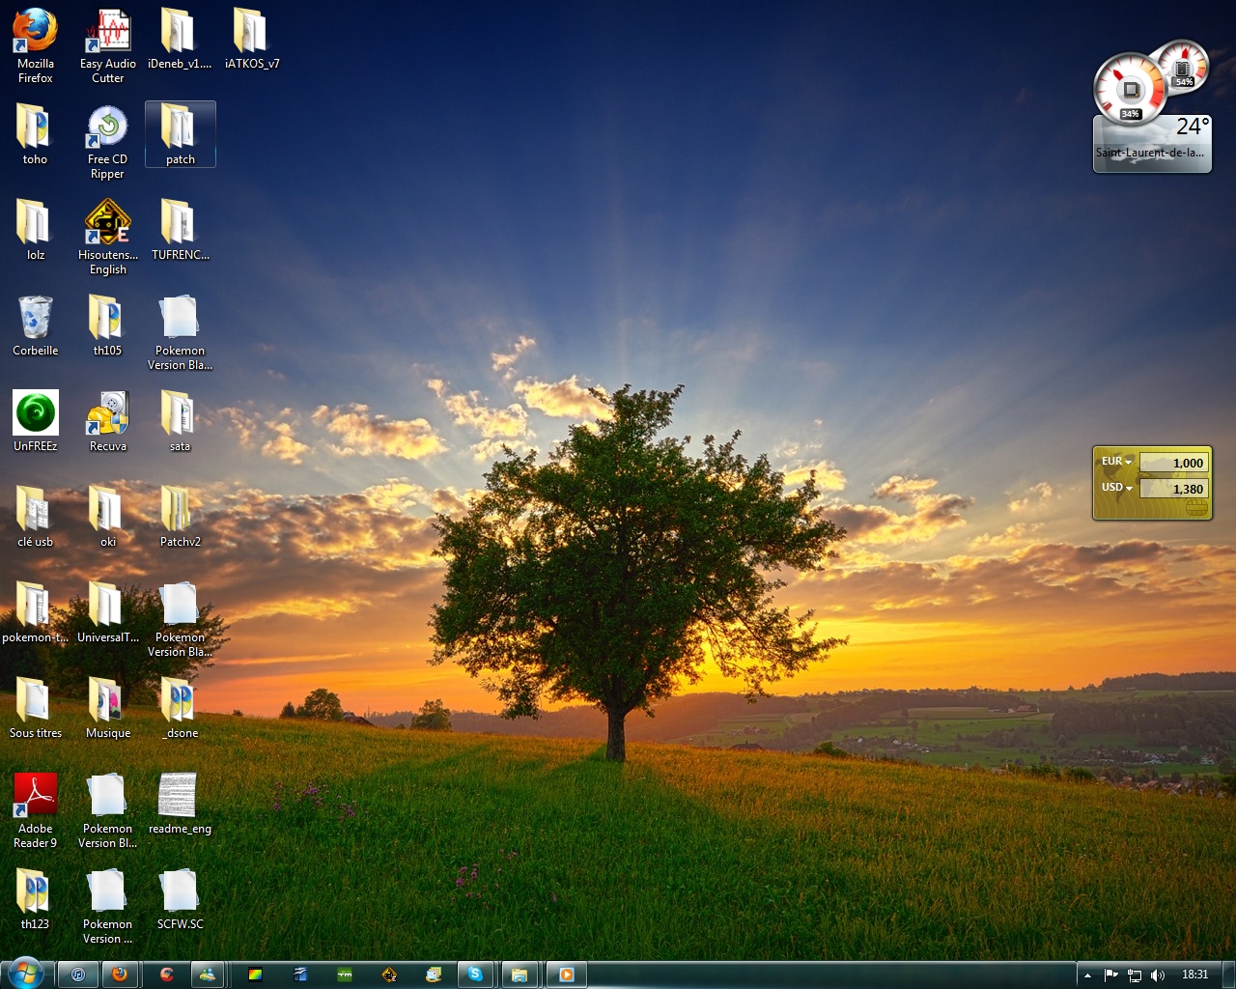The width and height of the screenshot is (1236, 989).
Task: Open the Adobe Reader 9 shortcut
Action: pos(35,800)
